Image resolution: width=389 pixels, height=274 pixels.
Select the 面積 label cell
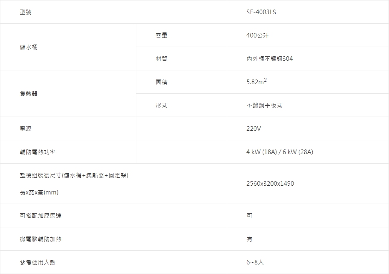161,82
